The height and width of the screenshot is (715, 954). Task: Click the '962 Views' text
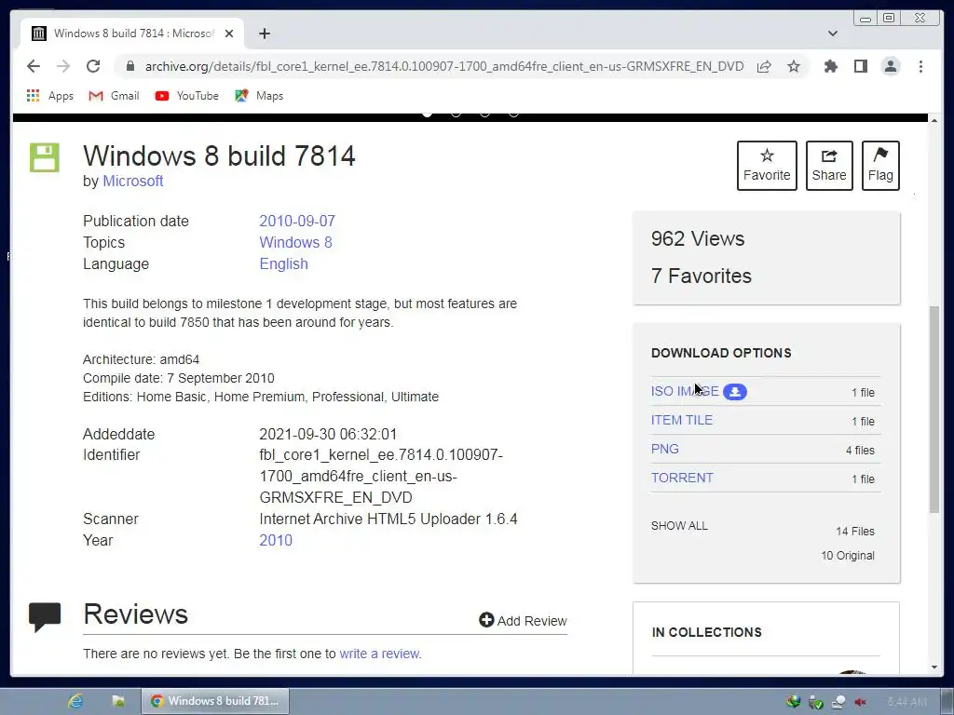[697, 238]
